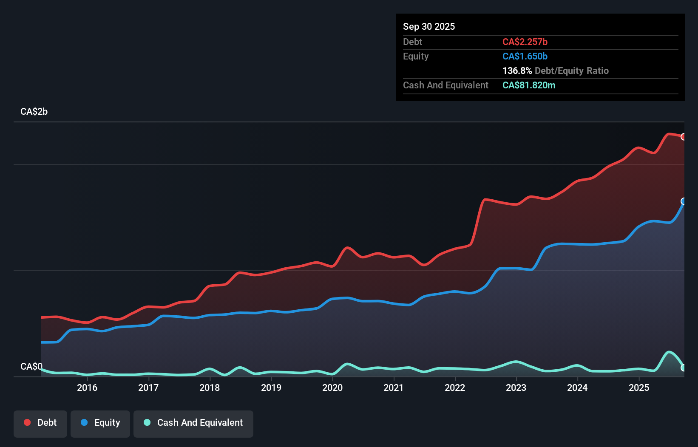Viewport: 698px width, 447px height.
Task: Click the 2024 x-axis label
Action: coord(577,388)
